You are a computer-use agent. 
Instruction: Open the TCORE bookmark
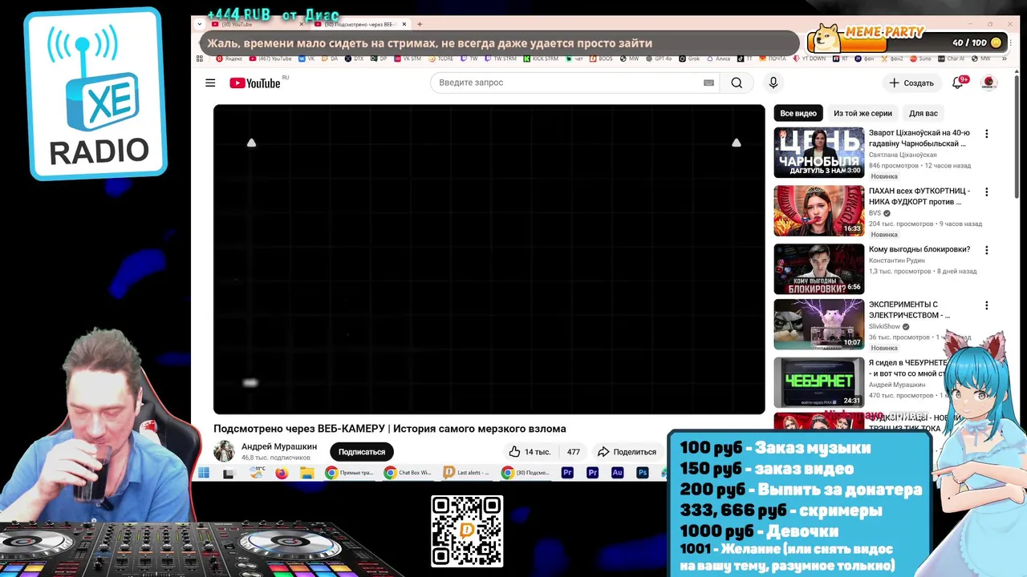[440, 59]
